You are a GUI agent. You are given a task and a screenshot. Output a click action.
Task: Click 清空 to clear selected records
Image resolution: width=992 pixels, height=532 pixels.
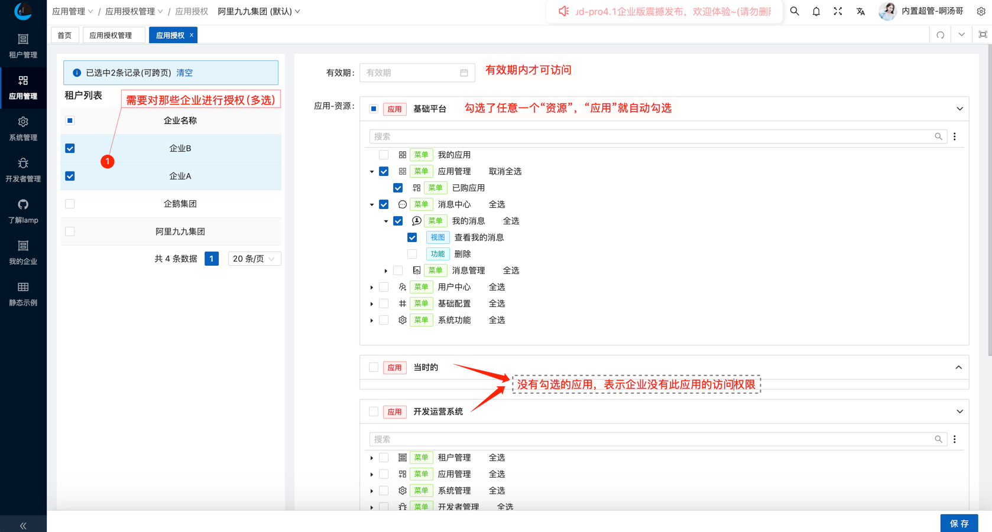pyautogui.click(x=184, y=73)
